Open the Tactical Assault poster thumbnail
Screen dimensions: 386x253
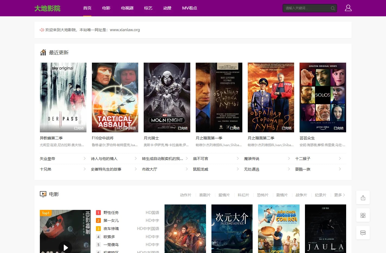click(x=115, y=98)
